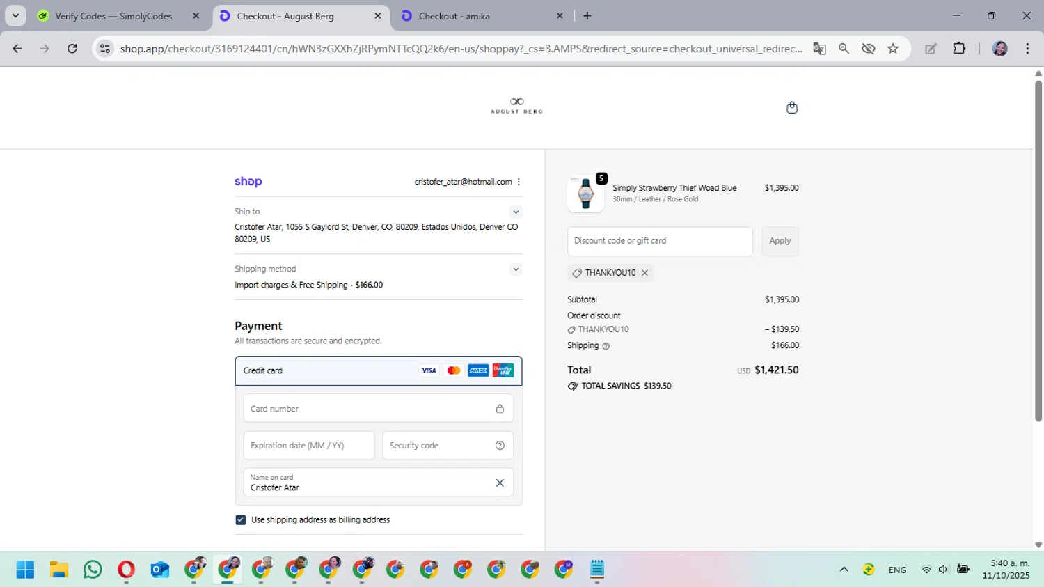Open Outlook from taskbar
This screenshot has width=1044, height=587.
[x=159, y=570]
